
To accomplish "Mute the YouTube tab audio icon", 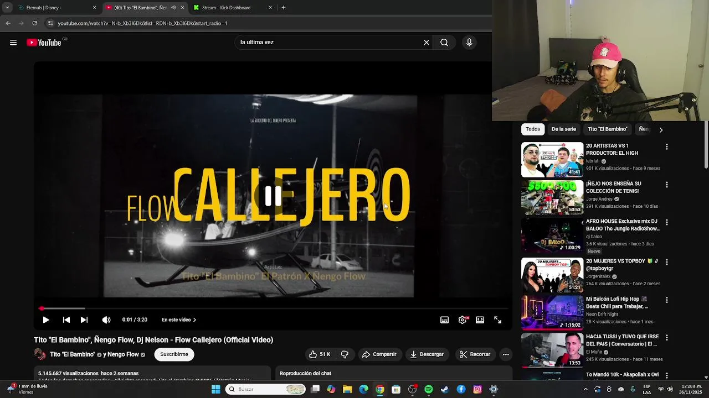I will 173,8.
